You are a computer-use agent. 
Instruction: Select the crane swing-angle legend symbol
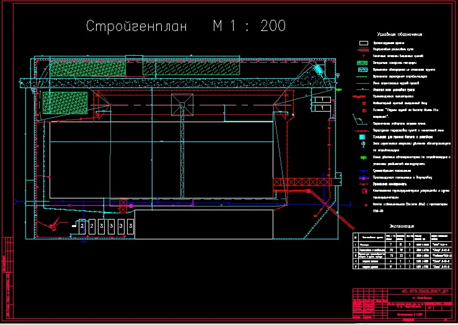coord(359,120)
